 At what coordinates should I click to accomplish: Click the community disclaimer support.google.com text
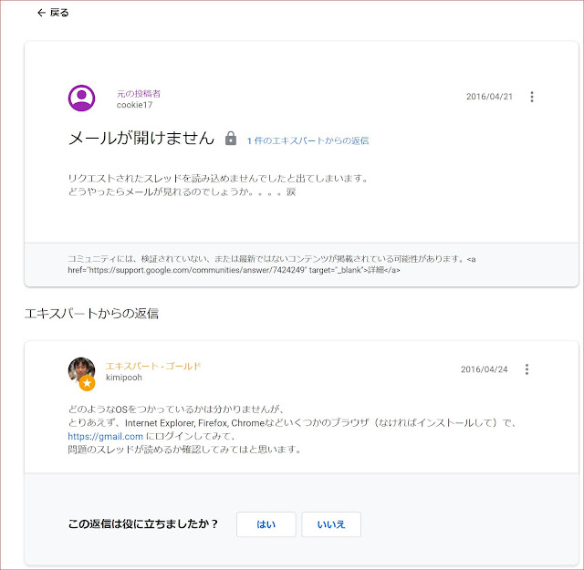tap(272, 264)
